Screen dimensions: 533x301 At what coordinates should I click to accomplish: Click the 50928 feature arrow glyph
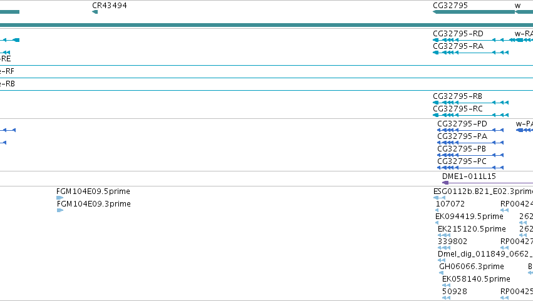(x=447, y=298)
